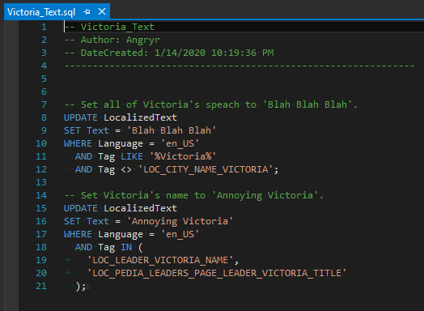This screenshot has width=424, height=311.
Task: Click the second LocalizedText table name
Action: click(140, 208)
